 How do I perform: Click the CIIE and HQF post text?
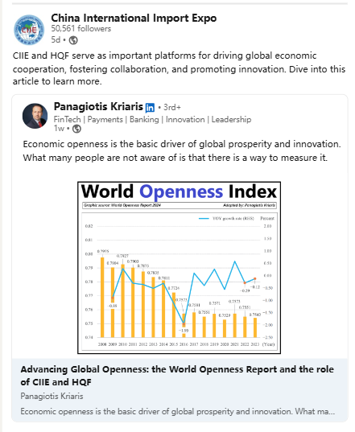click(x=179, y=68)
